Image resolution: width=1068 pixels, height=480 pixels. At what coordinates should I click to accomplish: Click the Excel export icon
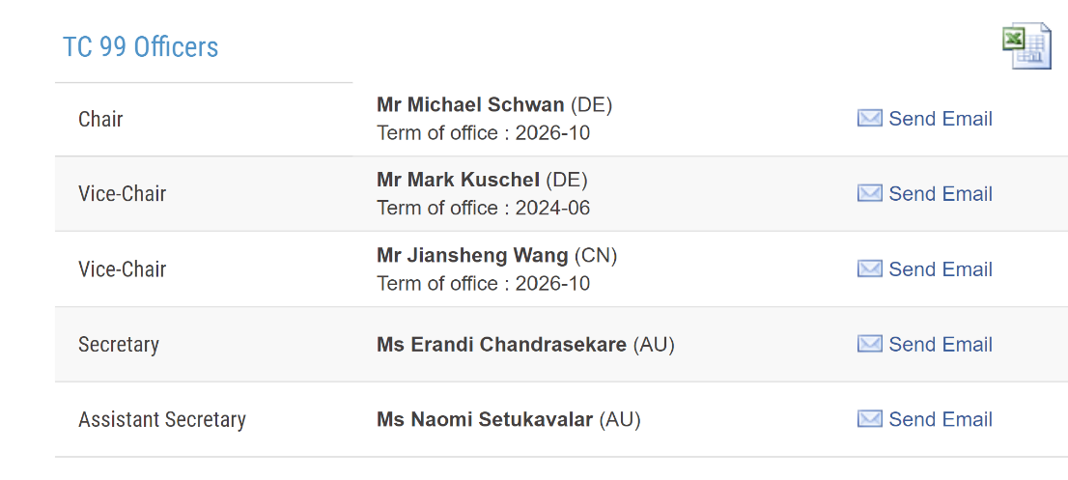1026,46
